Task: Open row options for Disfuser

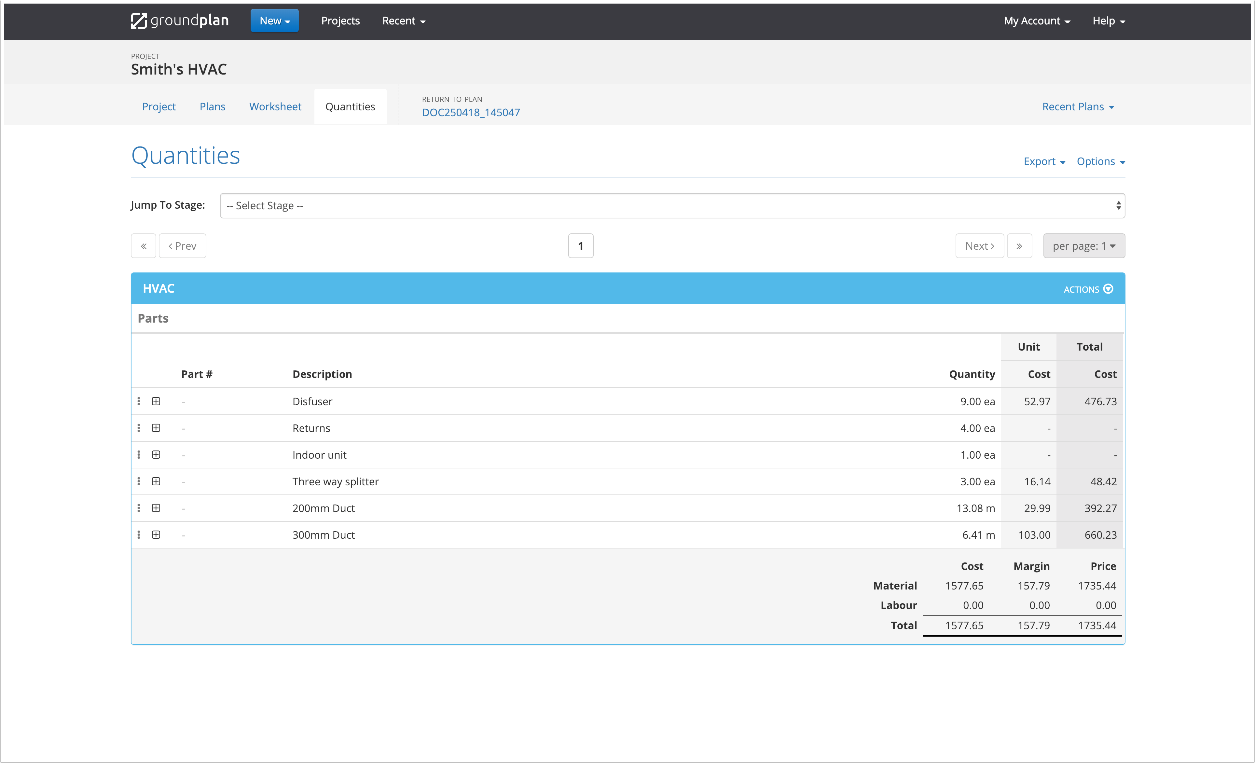Action: point(139,401)
